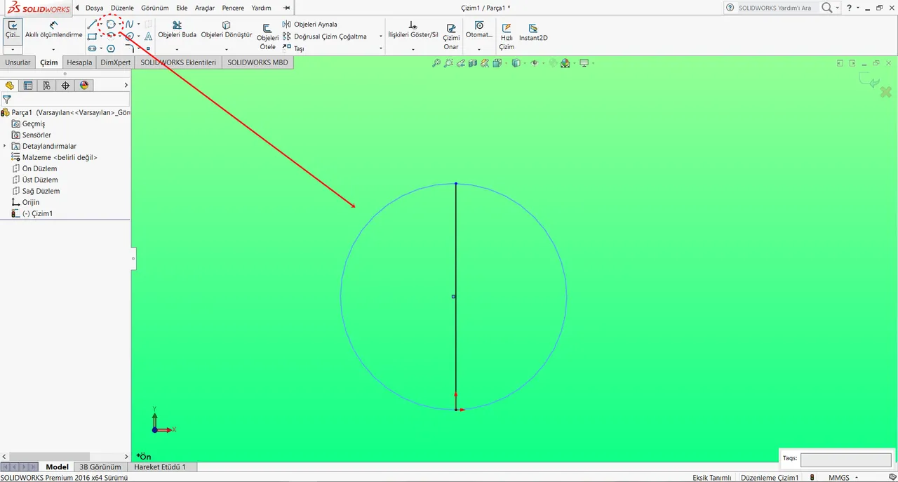The height and width of the screenshot is (482, 898).
Task: Open the ConfigurationManager tab icon
Action: click(46, 86)
